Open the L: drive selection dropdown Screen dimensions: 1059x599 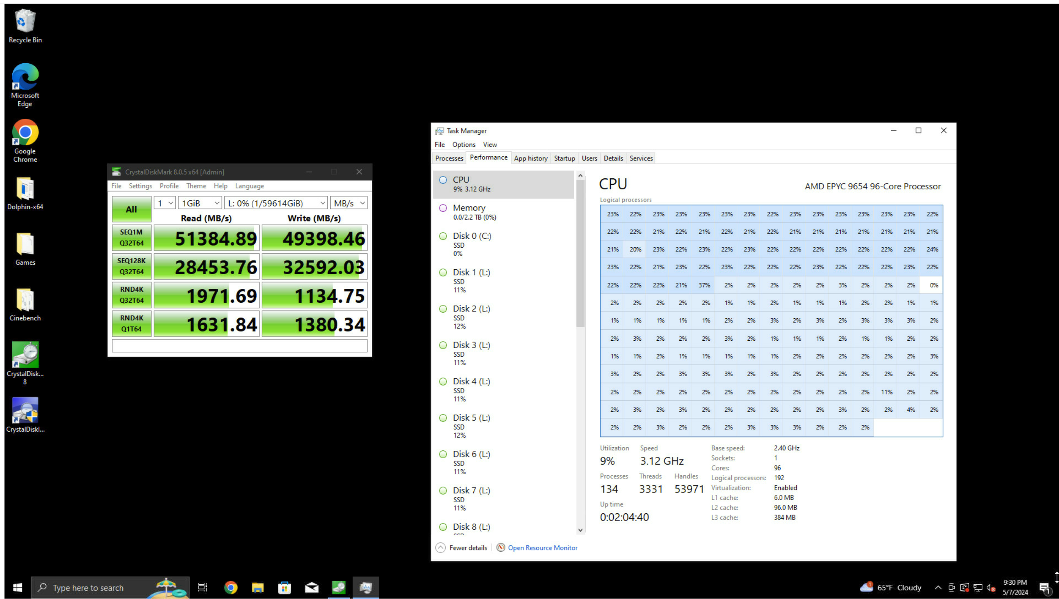[275, 203]
